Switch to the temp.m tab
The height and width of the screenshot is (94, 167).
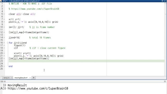(6, 78)
